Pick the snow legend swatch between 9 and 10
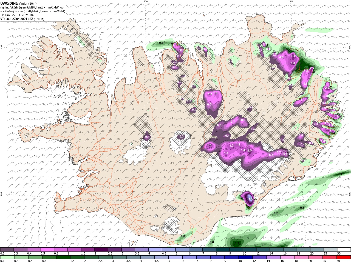The image size is (351, 263). pyautogui.click(x=236, y=250)
